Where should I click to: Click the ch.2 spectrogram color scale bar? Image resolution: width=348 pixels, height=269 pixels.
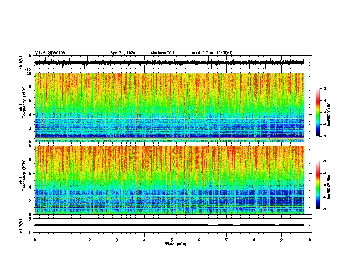[318, 185]
